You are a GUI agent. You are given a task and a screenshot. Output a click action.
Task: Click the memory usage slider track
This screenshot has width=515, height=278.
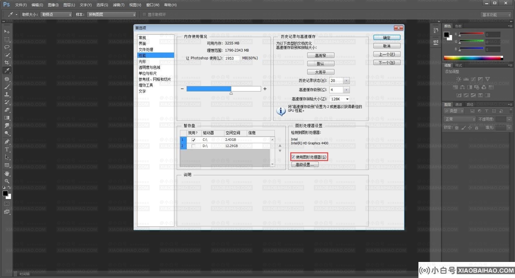(224, 89)
